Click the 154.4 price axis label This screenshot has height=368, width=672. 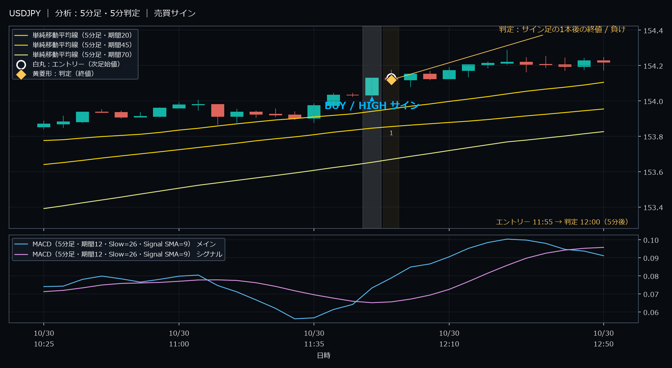(x=653, y=31)
